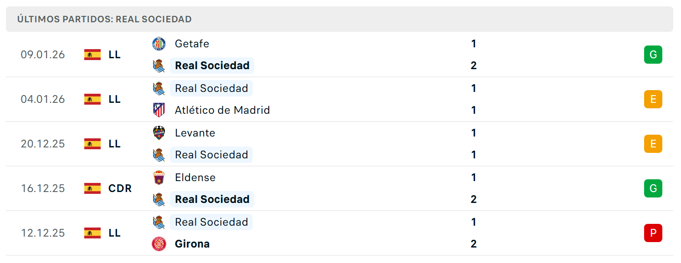This screenshot has width=681, height=263.
Task: Click the Getafe club crest
Action: (159, 44)
